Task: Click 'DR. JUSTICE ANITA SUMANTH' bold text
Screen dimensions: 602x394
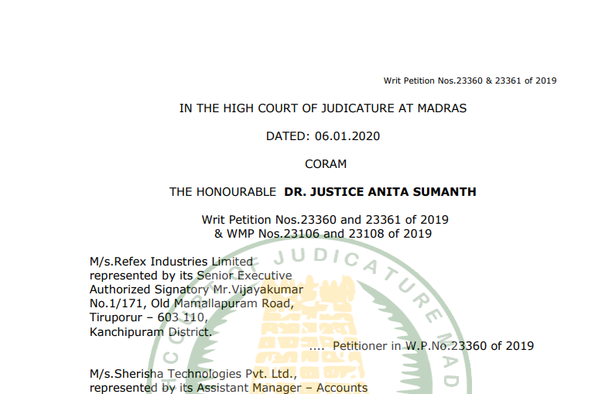Action: pyautogui.click(x=380, y=192)
